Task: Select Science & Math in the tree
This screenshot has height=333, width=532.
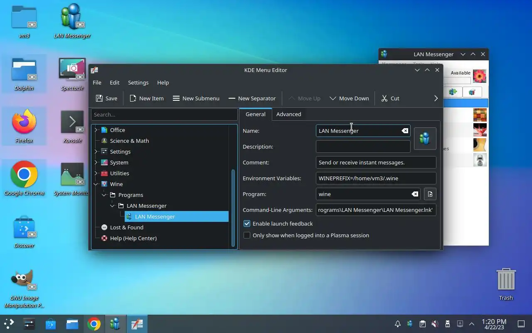Action: 129,141
